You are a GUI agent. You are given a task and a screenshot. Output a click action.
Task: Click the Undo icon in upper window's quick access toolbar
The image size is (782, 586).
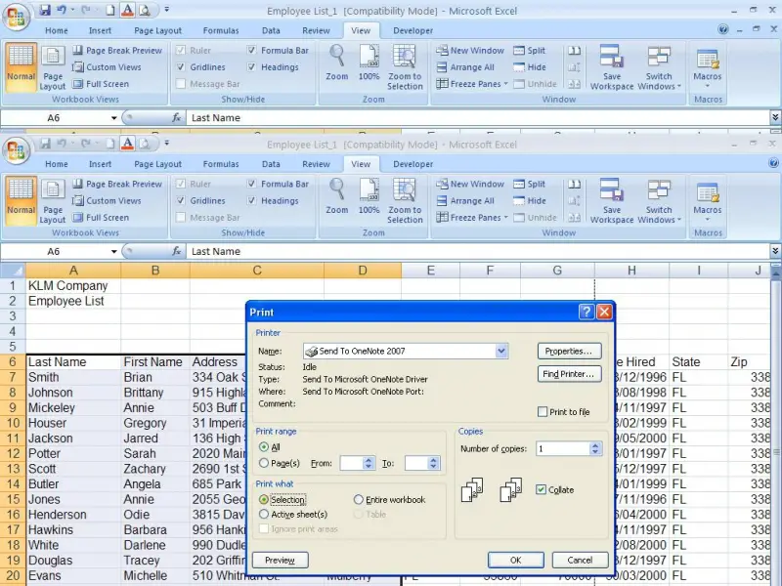pyautogui.click(x=62, y=10)
